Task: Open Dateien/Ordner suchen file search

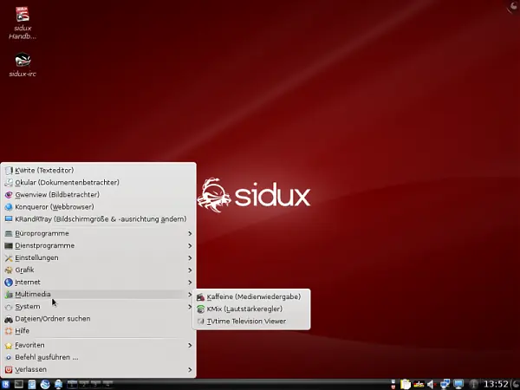Action: click(x=98, y=319)
